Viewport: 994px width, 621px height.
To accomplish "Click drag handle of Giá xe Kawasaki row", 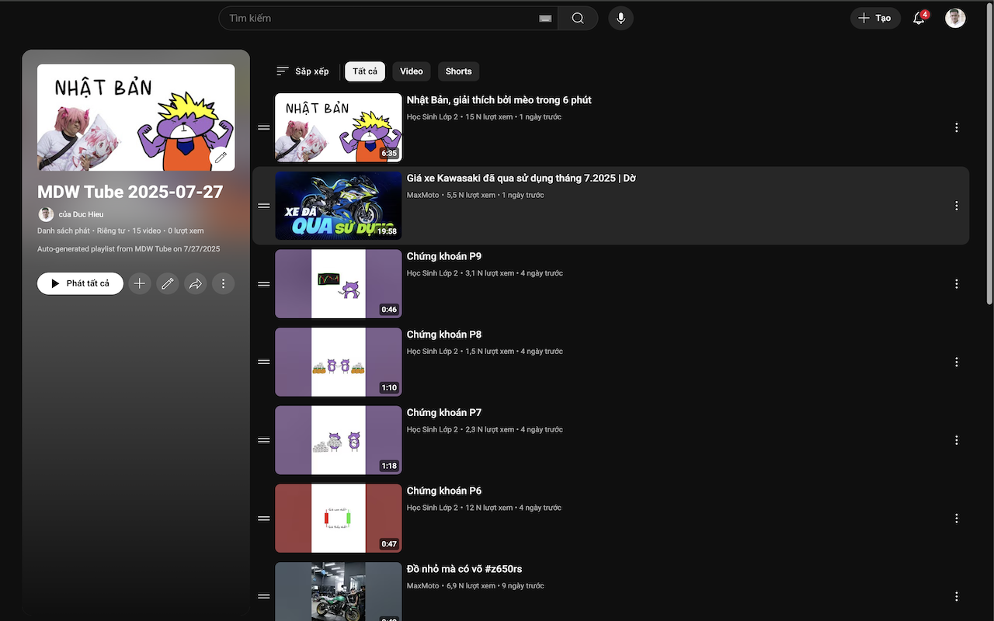I will tap(264, 206).
